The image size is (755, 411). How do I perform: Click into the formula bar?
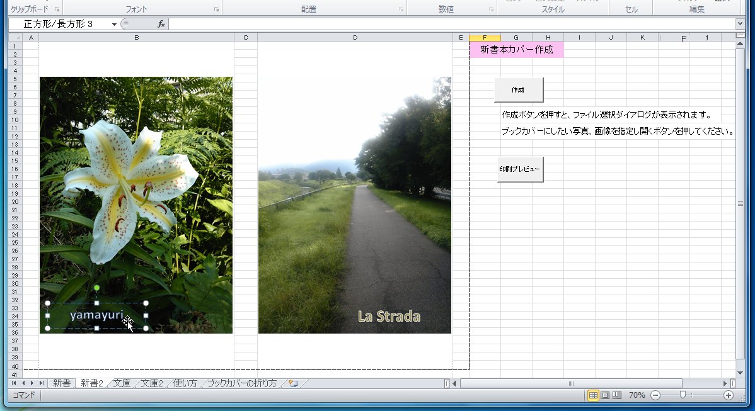click(x=452, y=23)
